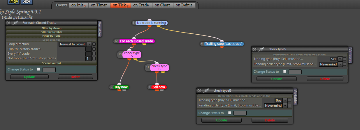Click yellow output dot of No trade is running
Viewport: 360px width, 130px height.
[x=159, y=26]
